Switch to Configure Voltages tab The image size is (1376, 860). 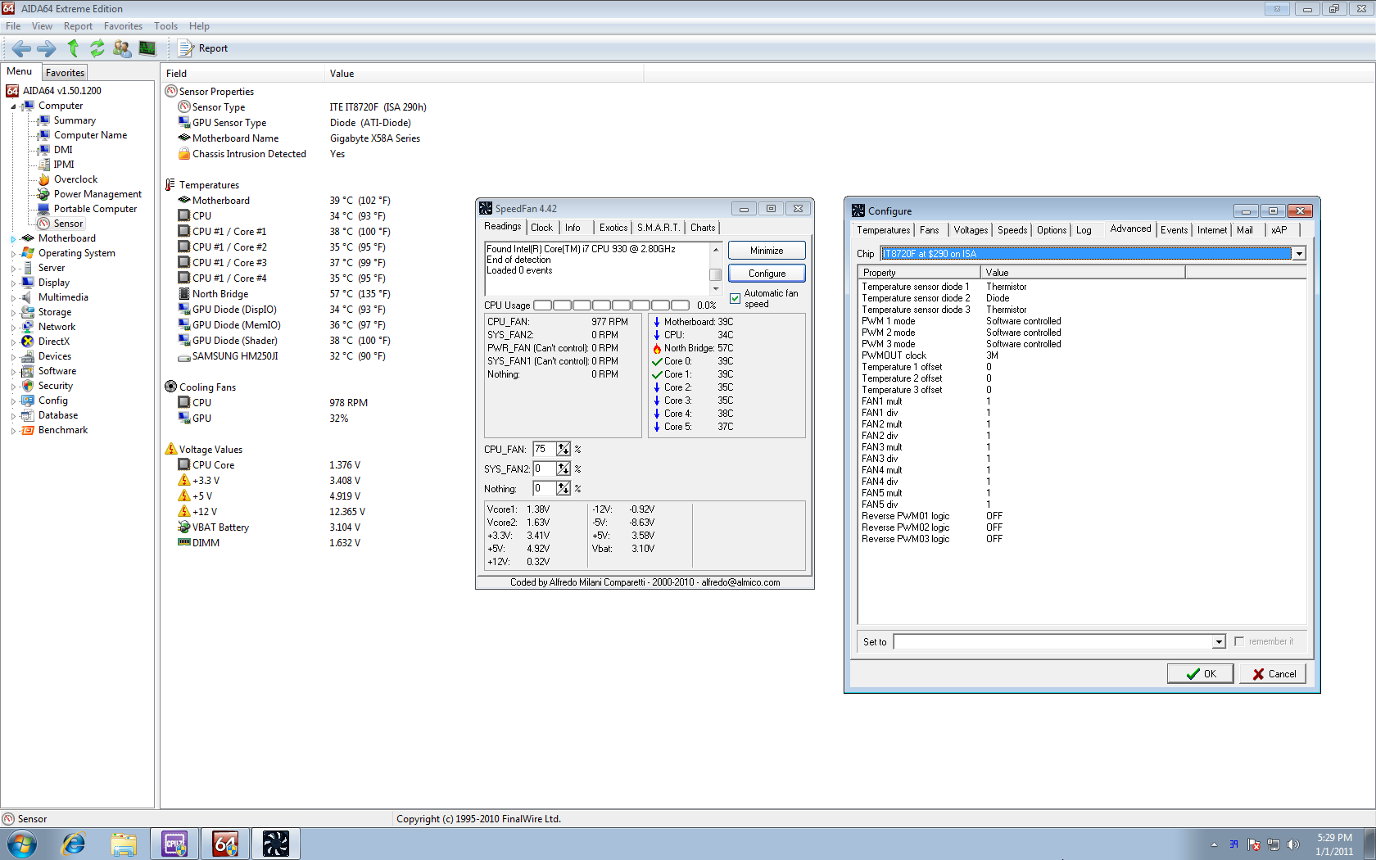point(971,230)
